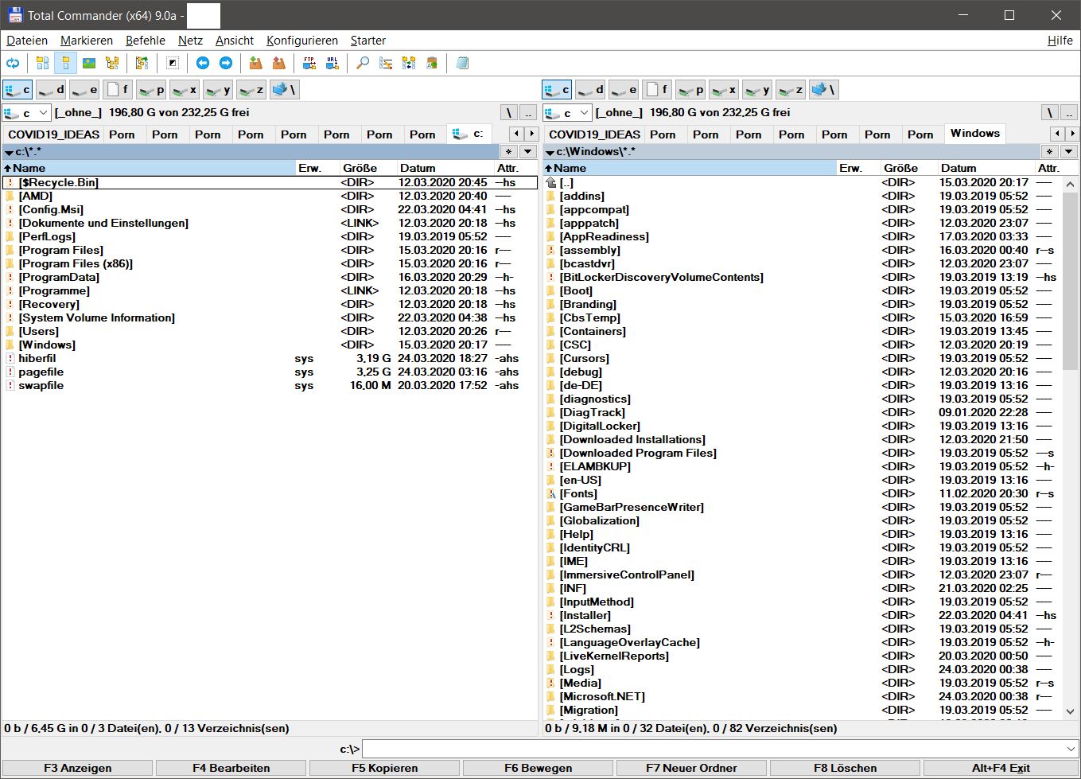The image size is (1081, 779).
Task: Open right panel directory history arrow
Action: pyautogui.click(x=1069, y=151)
